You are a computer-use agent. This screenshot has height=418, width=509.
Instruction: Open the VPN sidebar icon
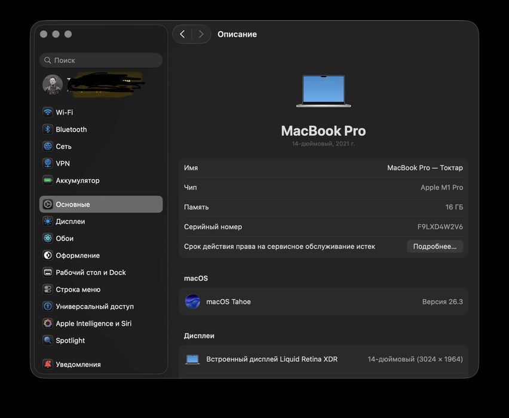[48, 163]
